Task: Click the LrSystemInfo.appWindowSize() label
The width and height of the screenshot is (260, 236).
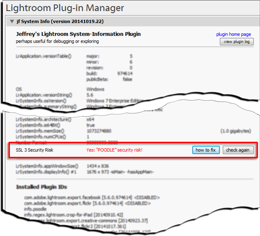Action: point(47,166)
